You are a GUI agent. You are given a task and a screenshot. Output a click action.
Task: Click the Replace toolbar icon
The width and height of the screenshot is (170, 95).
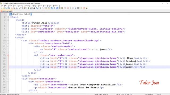(x=37, y=8)
